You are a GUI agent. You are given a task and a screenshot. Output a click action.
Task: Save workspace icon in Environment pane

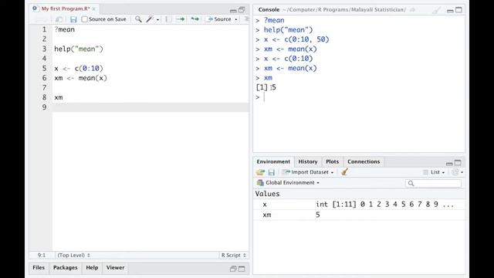tap(271, 172)
